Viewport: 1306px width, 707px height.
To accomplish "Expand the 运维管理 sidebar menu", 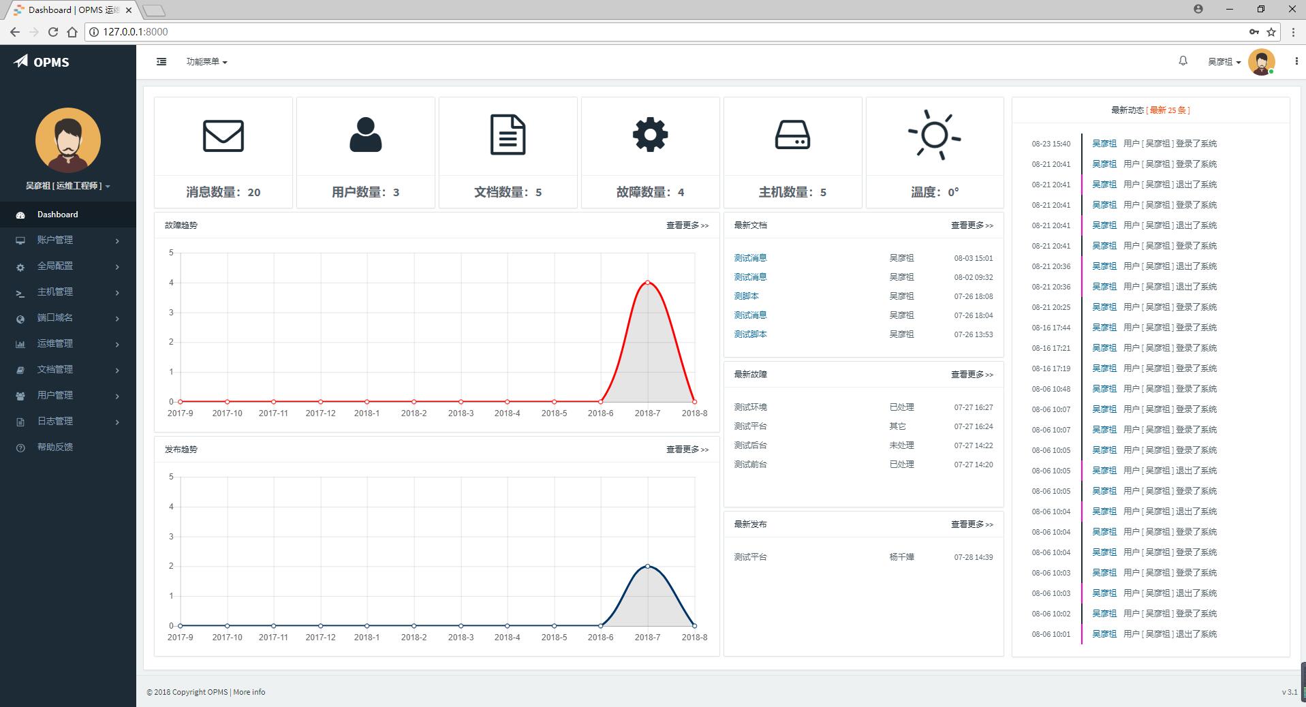I will tap(68, 344).
